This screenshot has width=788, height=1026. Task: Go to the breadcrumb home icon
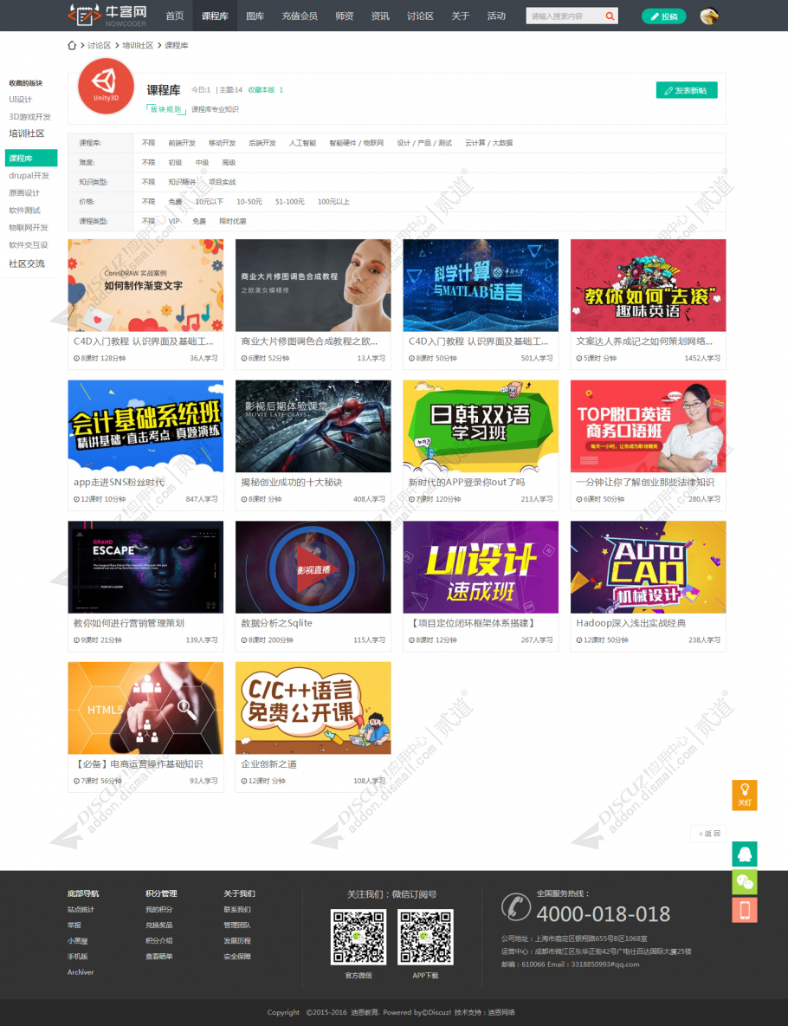[72, 45]
